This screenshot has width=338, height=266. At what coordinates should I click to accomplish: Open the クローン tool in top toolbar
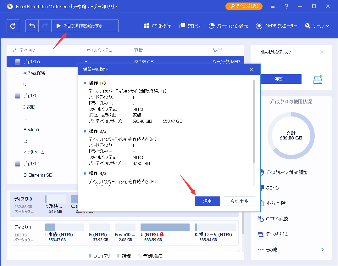click(190, 26)
